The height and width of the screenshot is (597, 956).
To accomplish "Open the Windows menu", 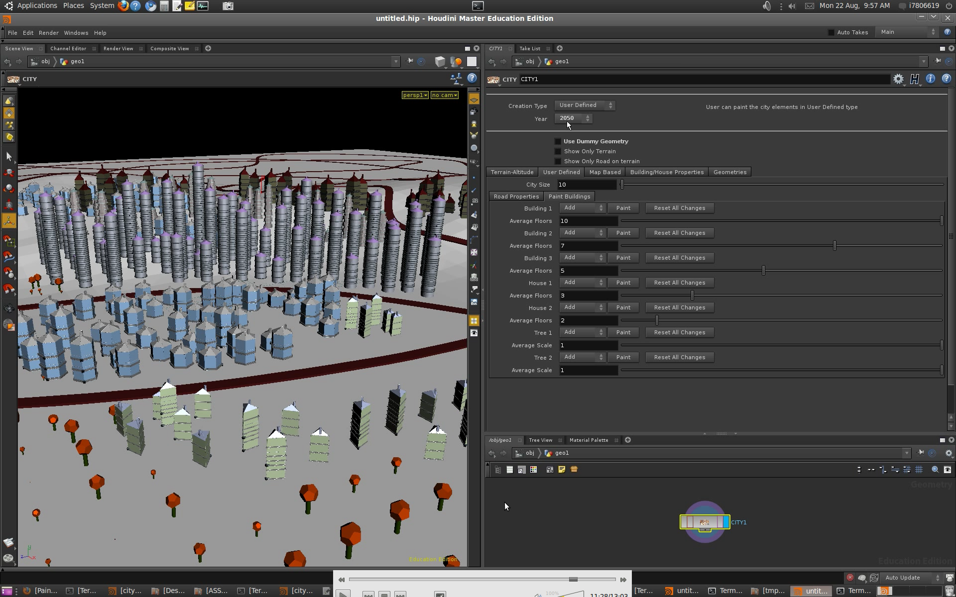I will 76,33.
